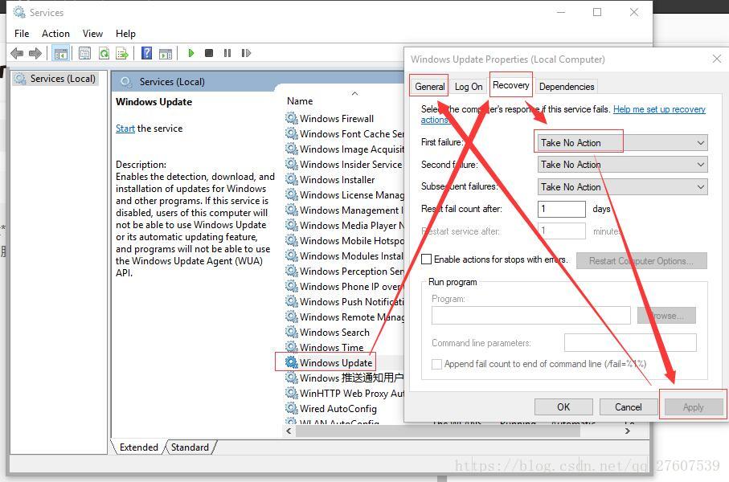Toggle the Show/Hide Action Pane icon
729x482 pixels.
point(166,54)
